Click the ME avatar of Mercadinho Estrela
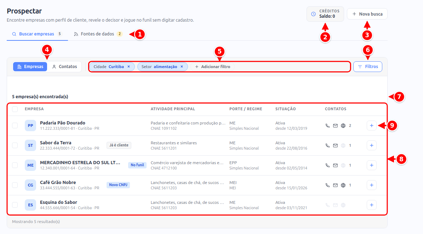This screenshot has width=423, height=234. point(30,165)
